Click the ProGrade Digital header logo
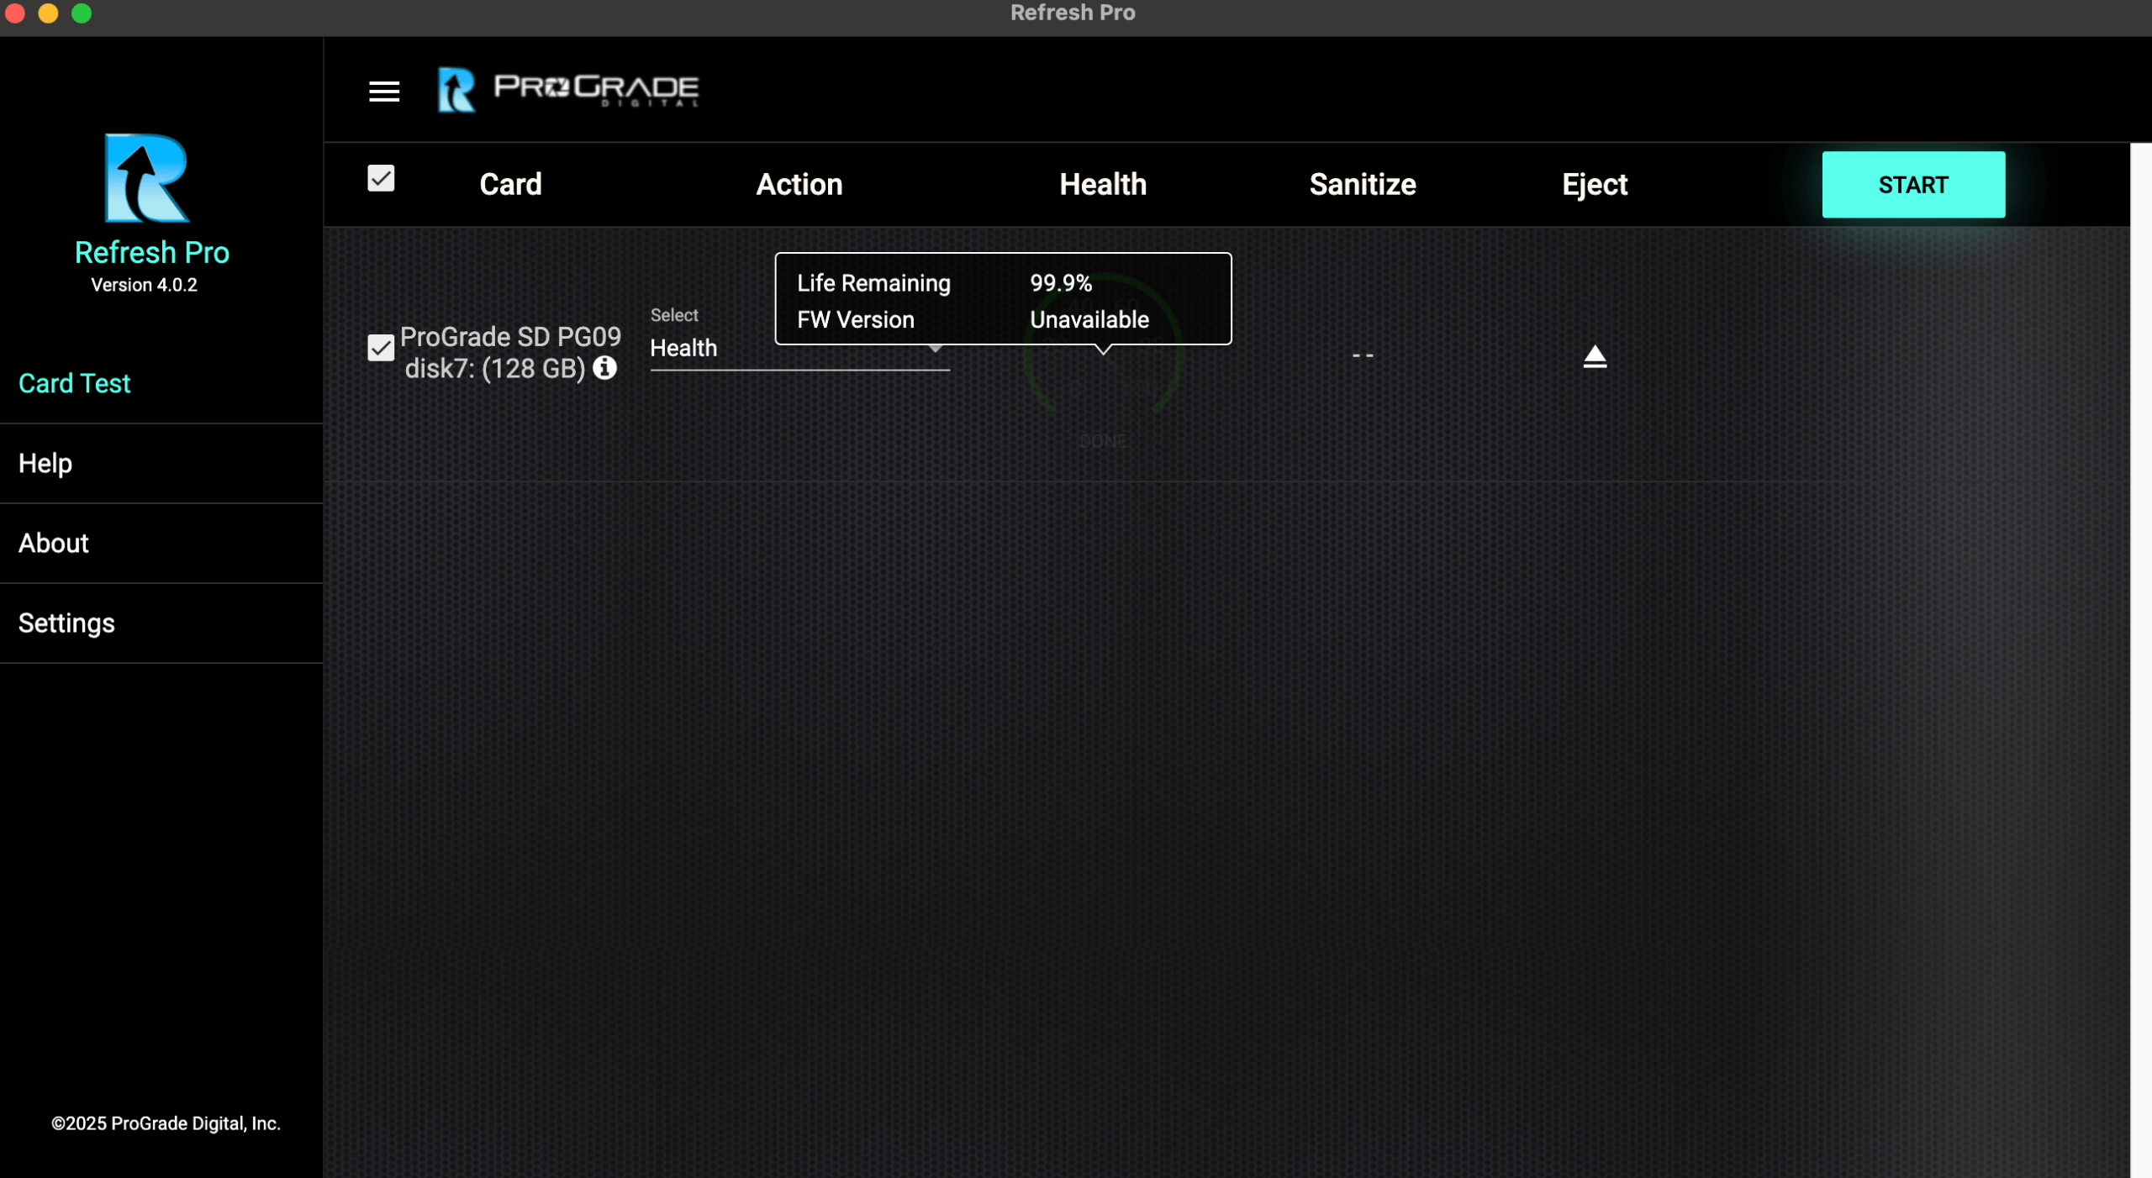The height and width of the screenshot is (1178, 2152). pos(596,89)
